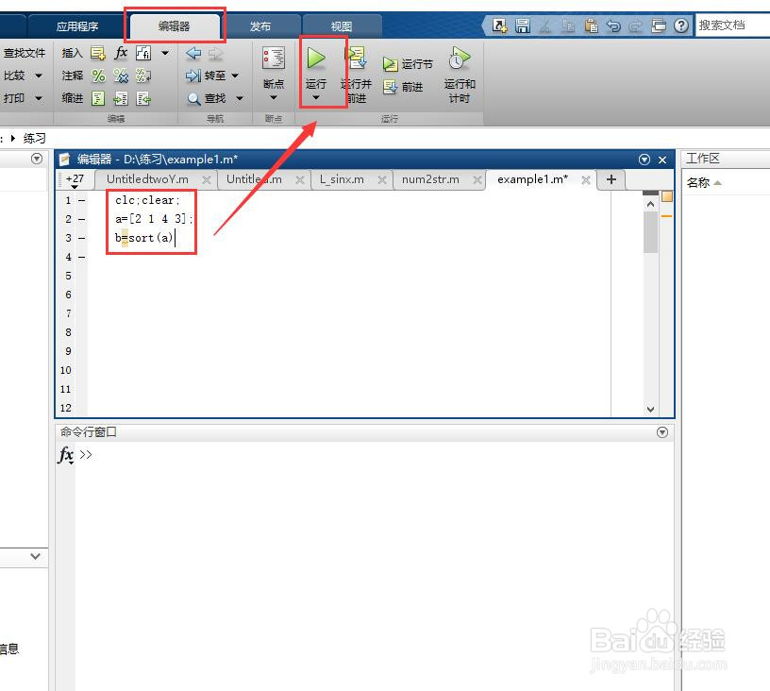Viewport: 770px width, 691px height.
Task: Click the decrease indent icon
Action: coord(143,98)
